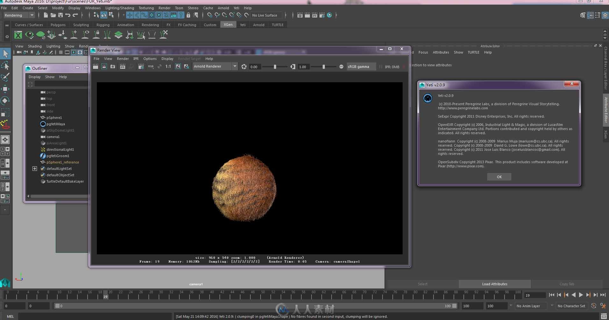Image resolution: width=609 pixels, height=320 pixels.
Task: Select the Move tool in toolbox
Action: click(5, 89)
